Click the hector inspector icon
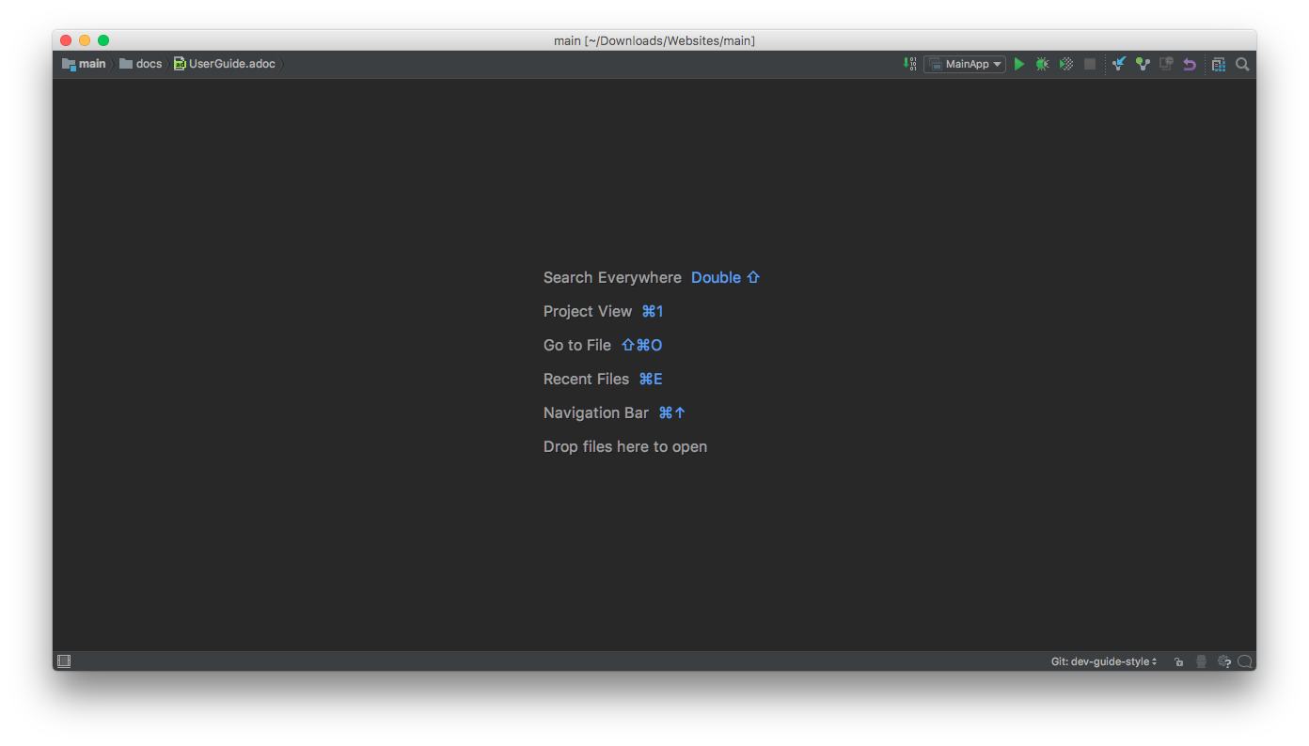Viewport: 1309px width, 746px height. [x=1201, y=661]
